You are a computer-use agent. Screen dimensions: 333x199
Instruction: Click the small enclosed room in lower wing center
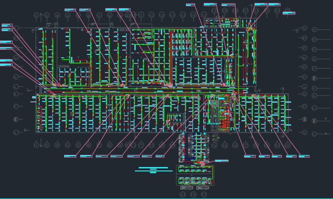[x=176, y=118]
